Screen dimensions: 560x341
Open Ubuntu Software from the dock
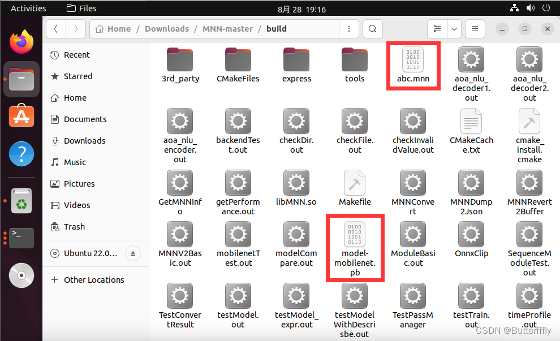click(x=21, y=115)
